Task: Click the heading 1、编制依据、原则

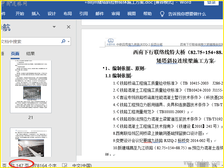Action: 125,68
